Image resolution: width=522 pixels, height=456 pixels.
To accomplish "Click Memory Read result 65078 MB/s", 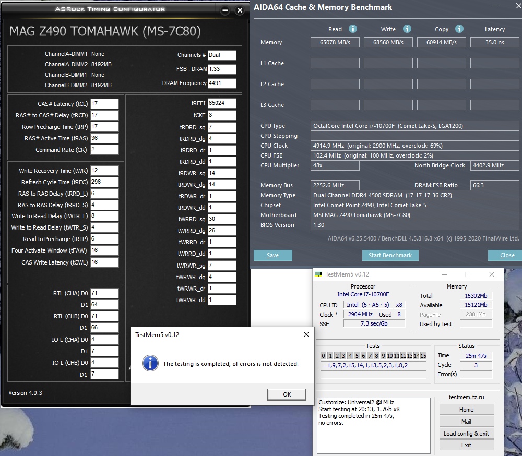I will 335,42.
